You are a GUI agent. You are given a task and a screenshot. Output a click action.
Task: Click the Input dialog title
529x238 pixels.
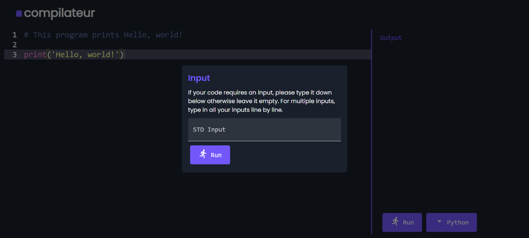[x=199, y=78]
